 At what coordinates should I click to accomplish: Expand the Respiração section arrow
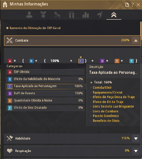(x=136, y=151)
